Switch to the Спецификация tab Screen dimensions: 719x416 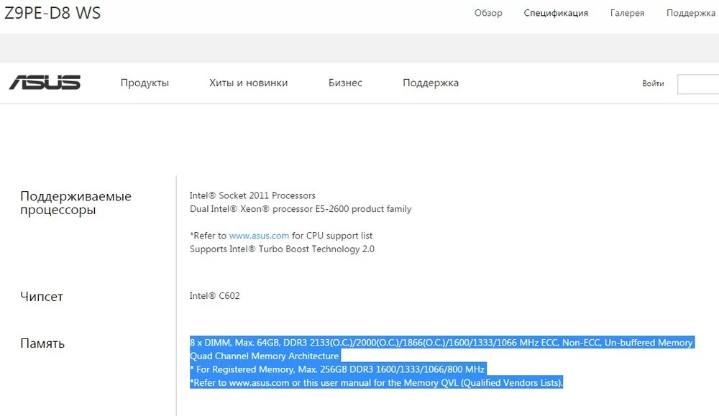[x=556, y=13]
